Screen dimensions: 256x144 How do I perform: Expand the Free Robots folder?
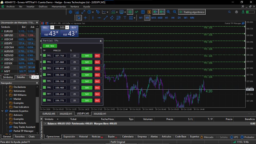[6, 123]
